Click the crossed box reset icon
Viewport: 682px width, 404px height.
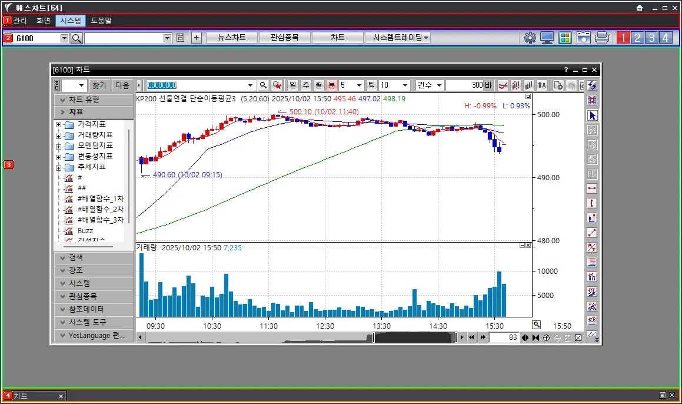click(578, 338)
